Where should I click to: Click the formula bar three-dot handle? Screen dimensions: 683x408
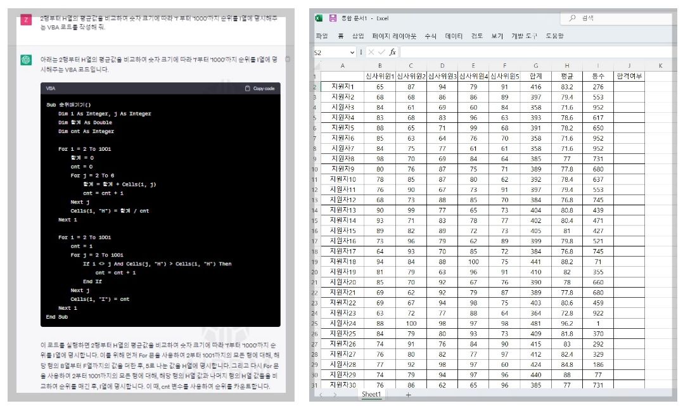pyautogui.click(x=361, y=52)
